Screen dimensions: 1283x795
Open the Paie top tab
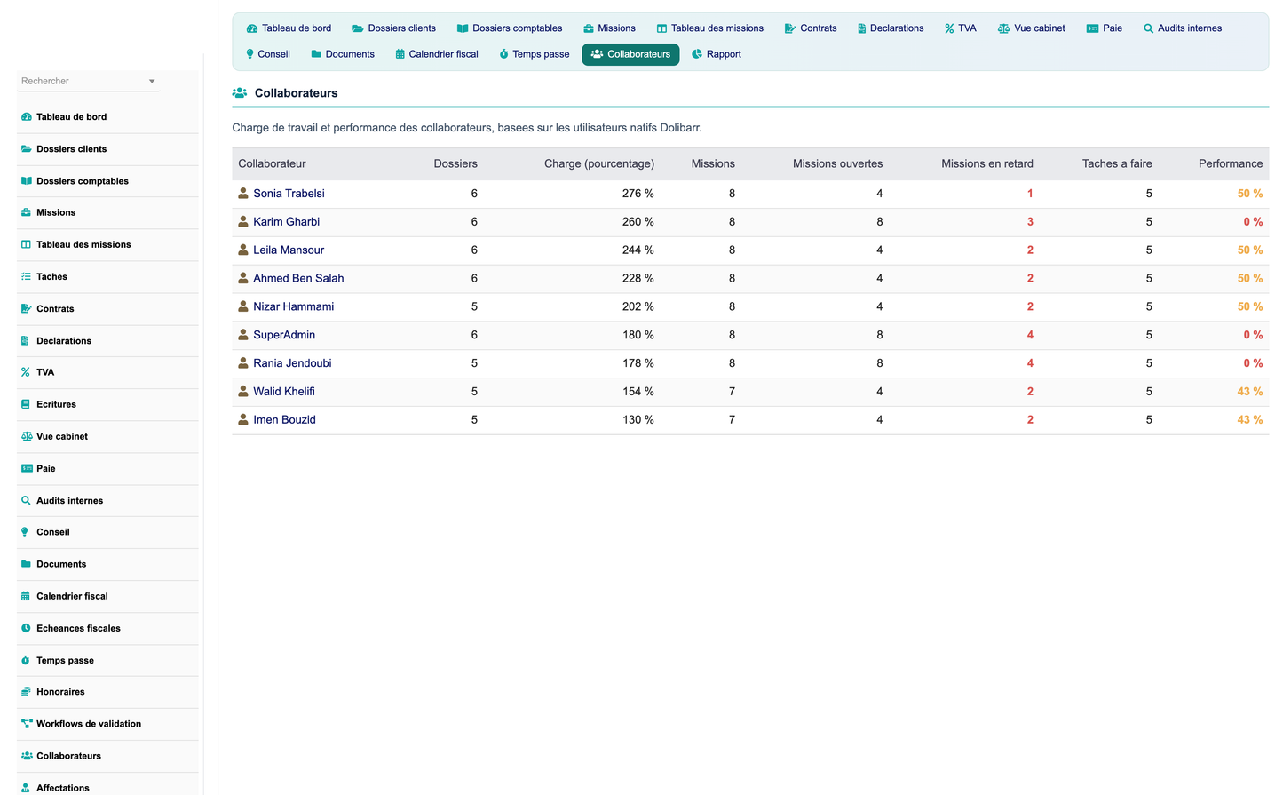coord(1105,28)
